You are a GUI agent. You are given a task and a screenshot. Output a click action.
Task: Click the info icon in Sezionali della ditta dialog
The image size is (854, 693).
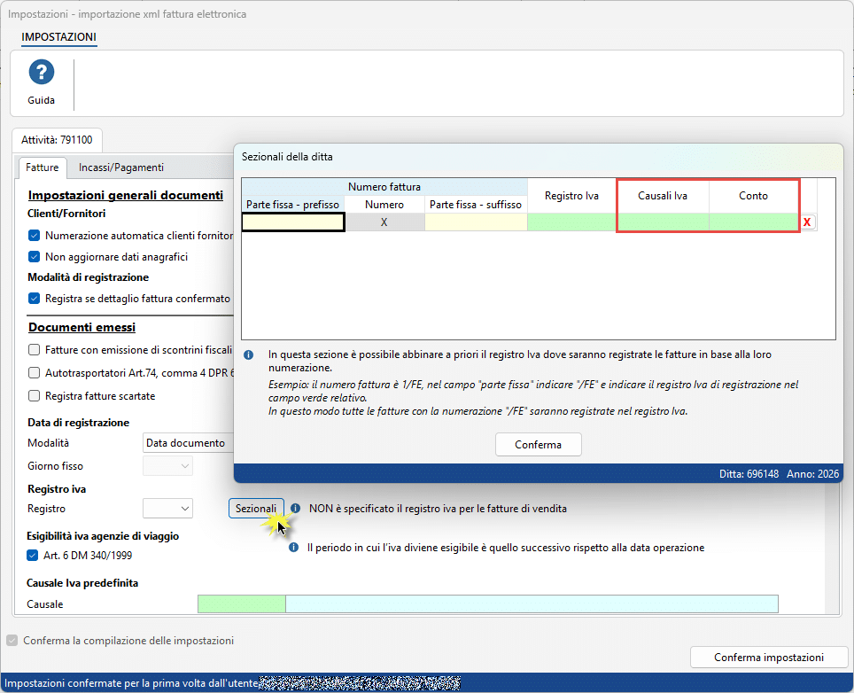pyautogui.click(x=248, y=354)
